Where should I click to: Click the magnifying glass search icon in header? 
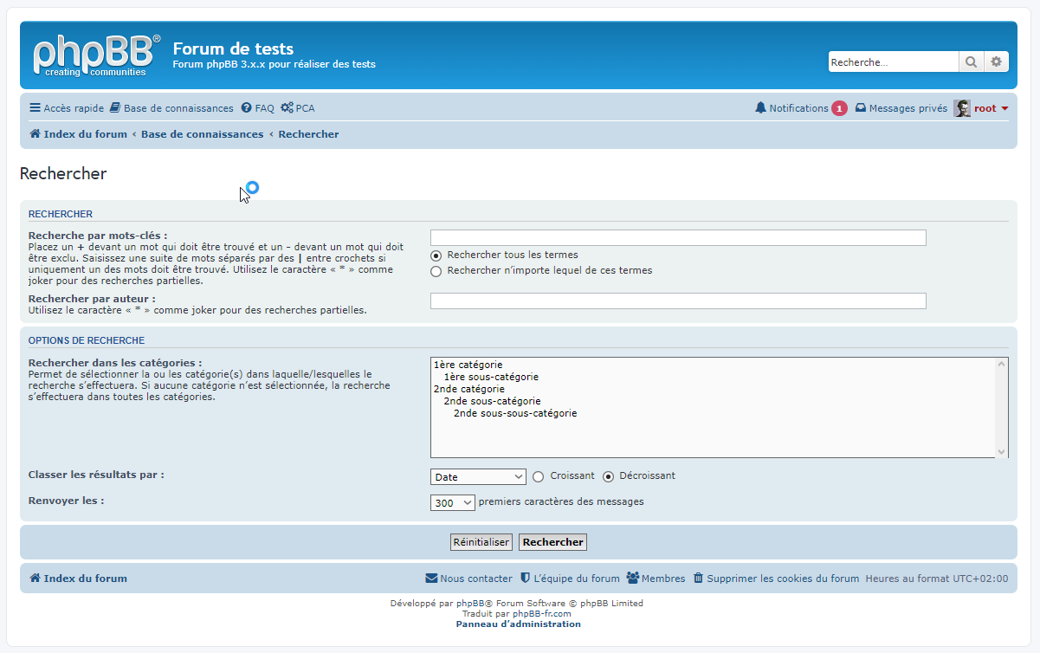point(971,61)
